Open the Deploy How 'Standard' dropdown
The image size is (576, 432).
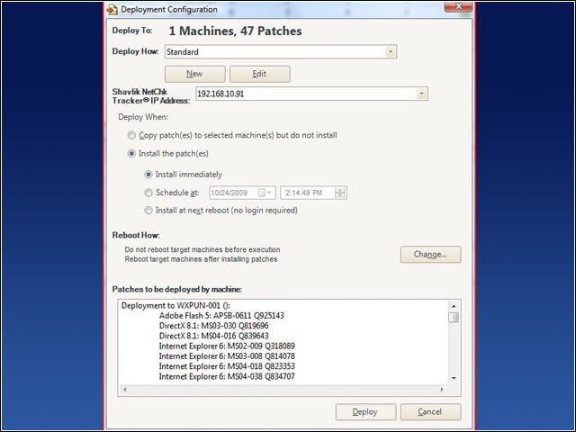(281, 52)
